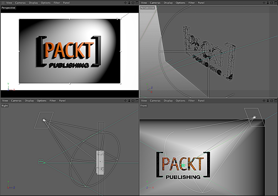Screen dimensions: 278x196
Task: Open the Cameras menu in the Right viewport
Action: pos(16,101)
